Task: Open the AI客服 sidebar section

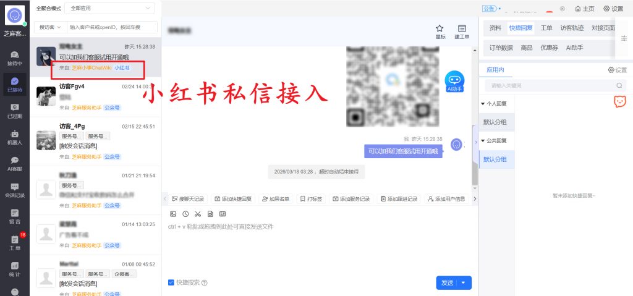Action: pyautogui.click(x=15, y=164)
